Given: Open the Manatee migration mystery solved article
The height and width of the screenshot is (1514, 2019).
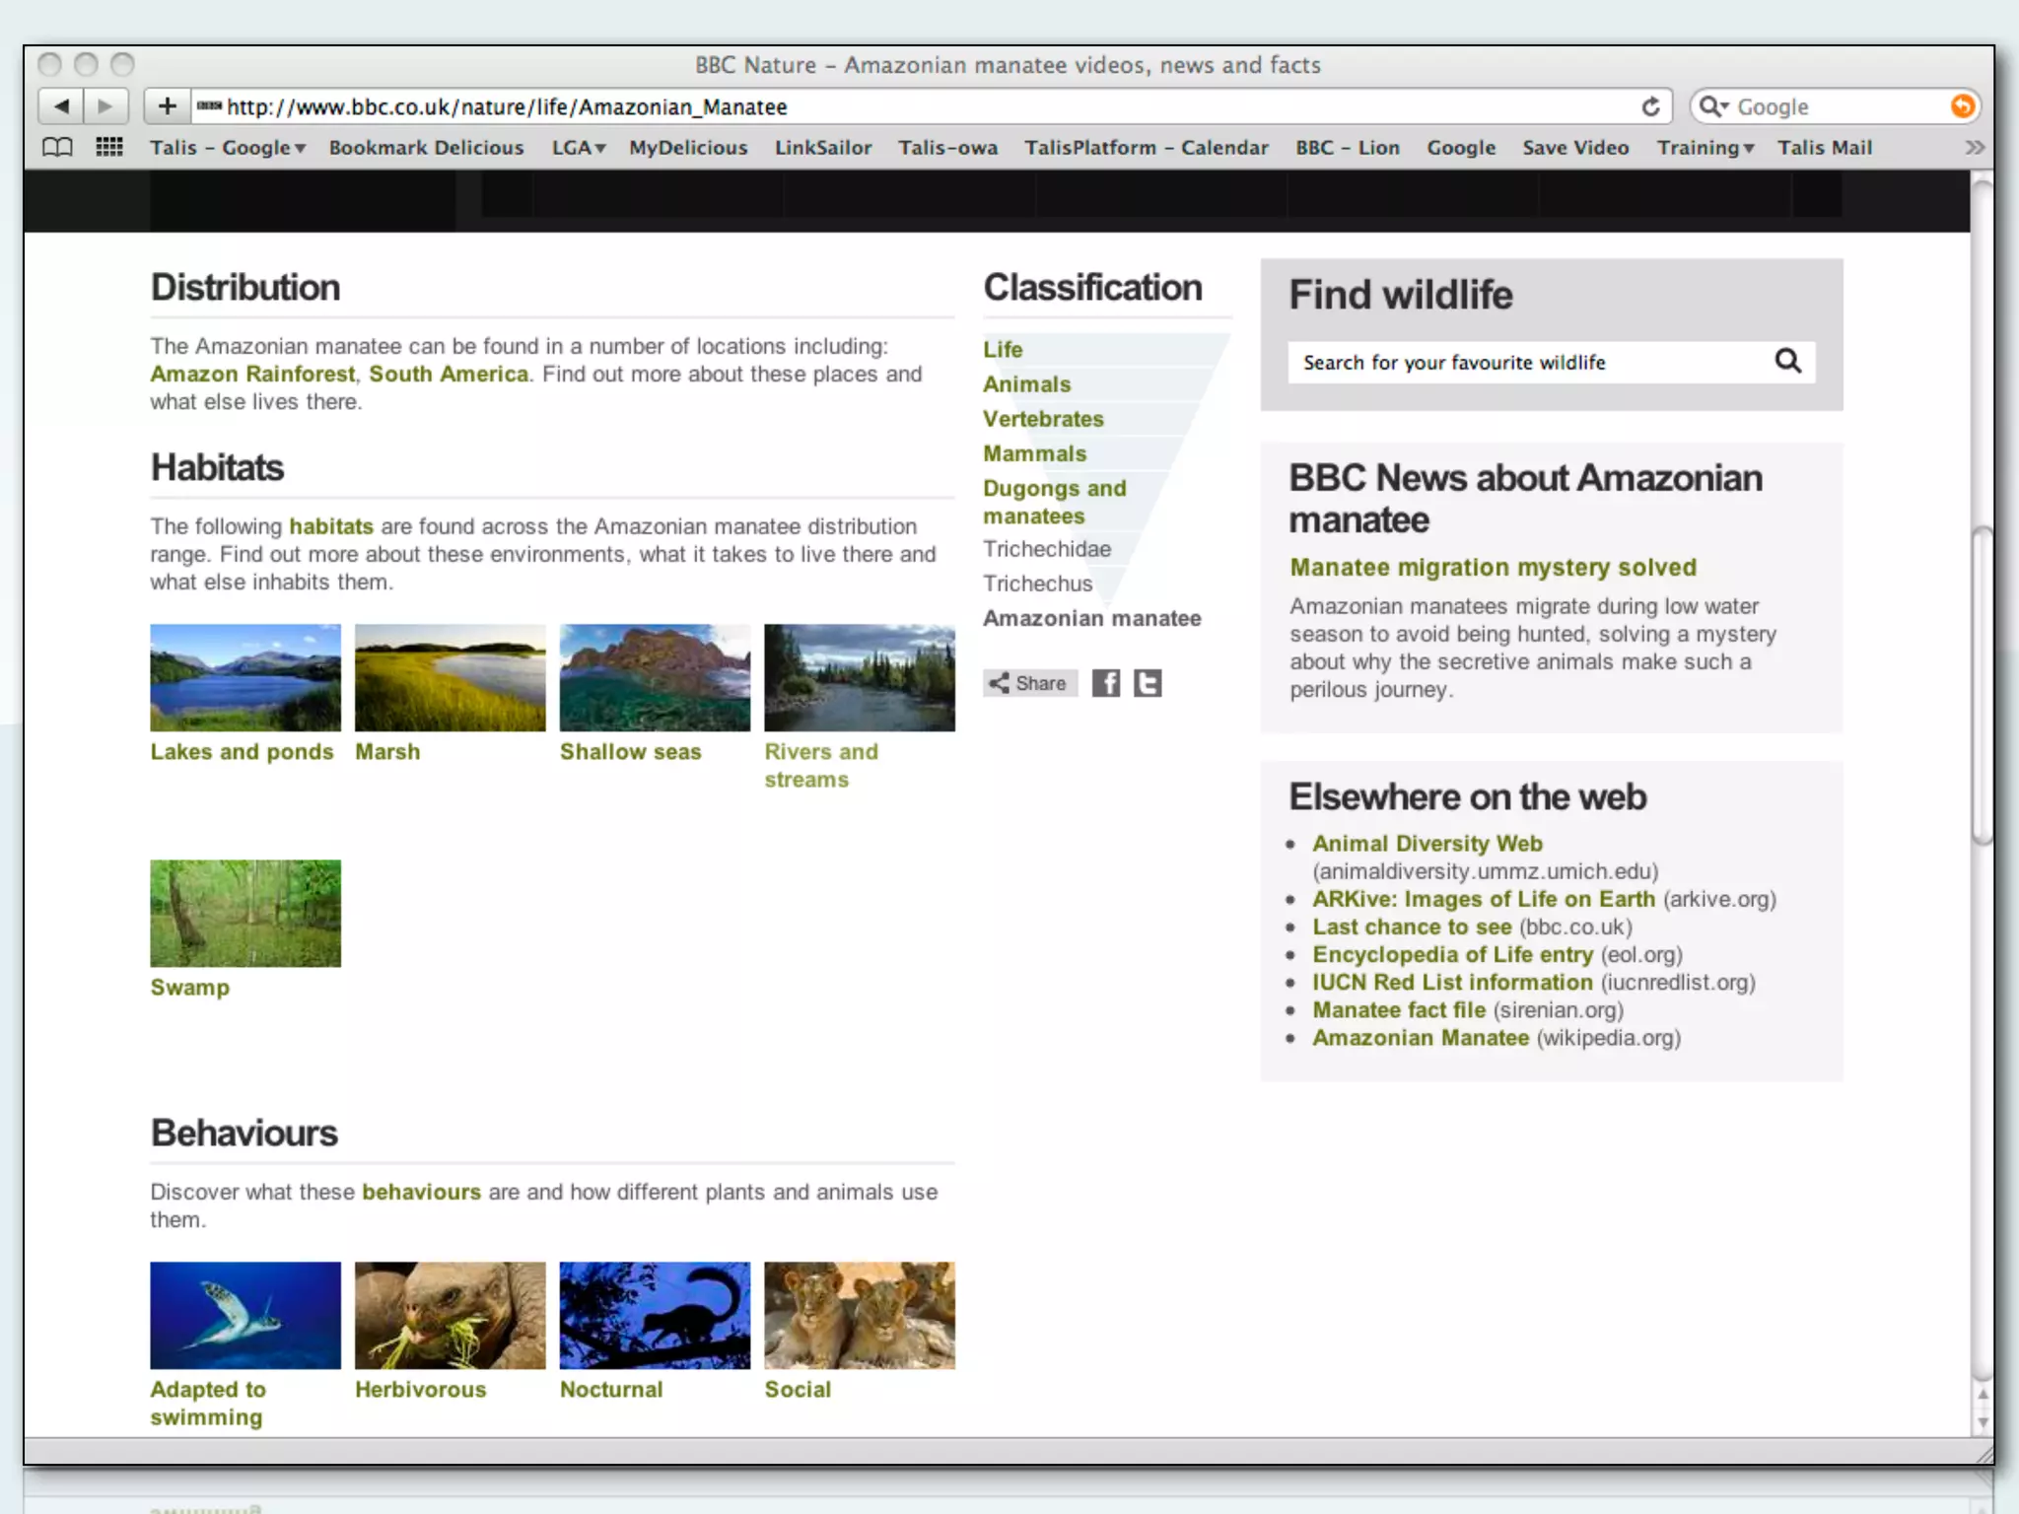Looking at the screenshot, I should [x=1493, y=568].
